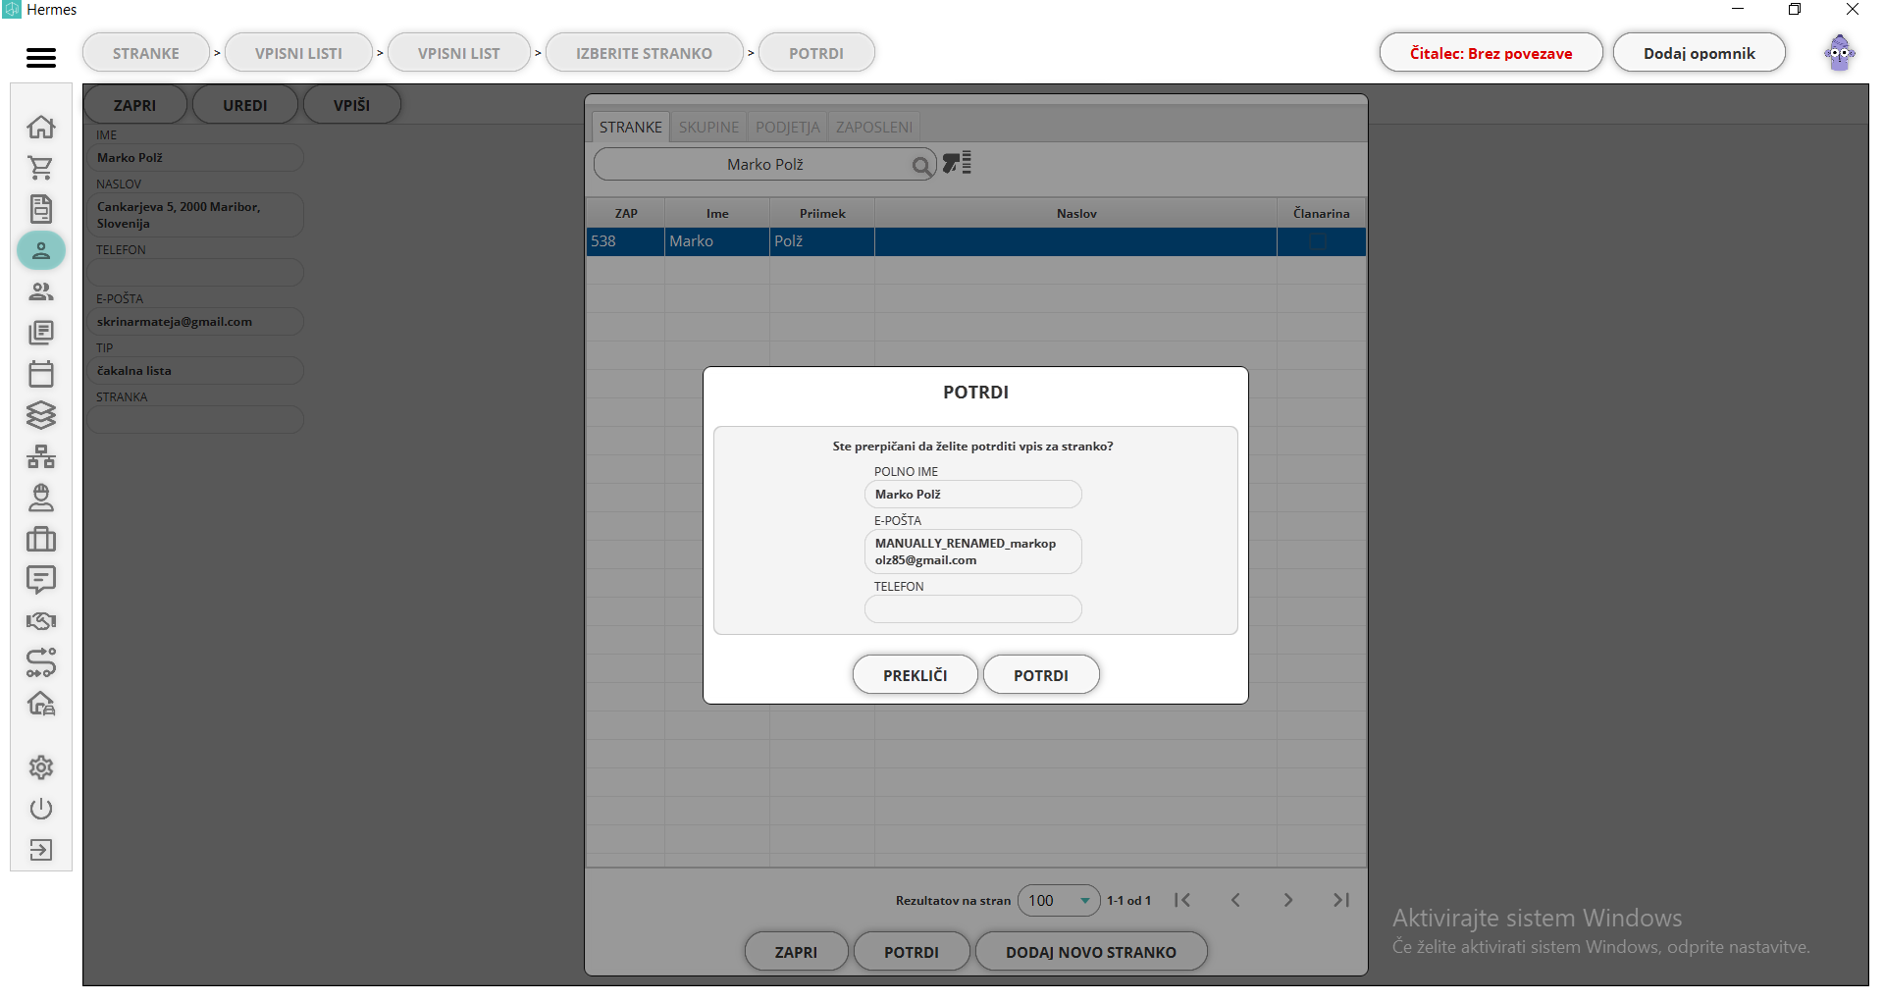
Task: Open the document sidebar icon
Action: (x=41, y=209)
